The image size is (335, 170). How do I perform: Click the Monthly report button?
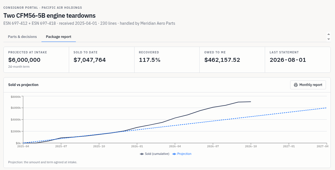pyautogui.click(x=308, y=85)
